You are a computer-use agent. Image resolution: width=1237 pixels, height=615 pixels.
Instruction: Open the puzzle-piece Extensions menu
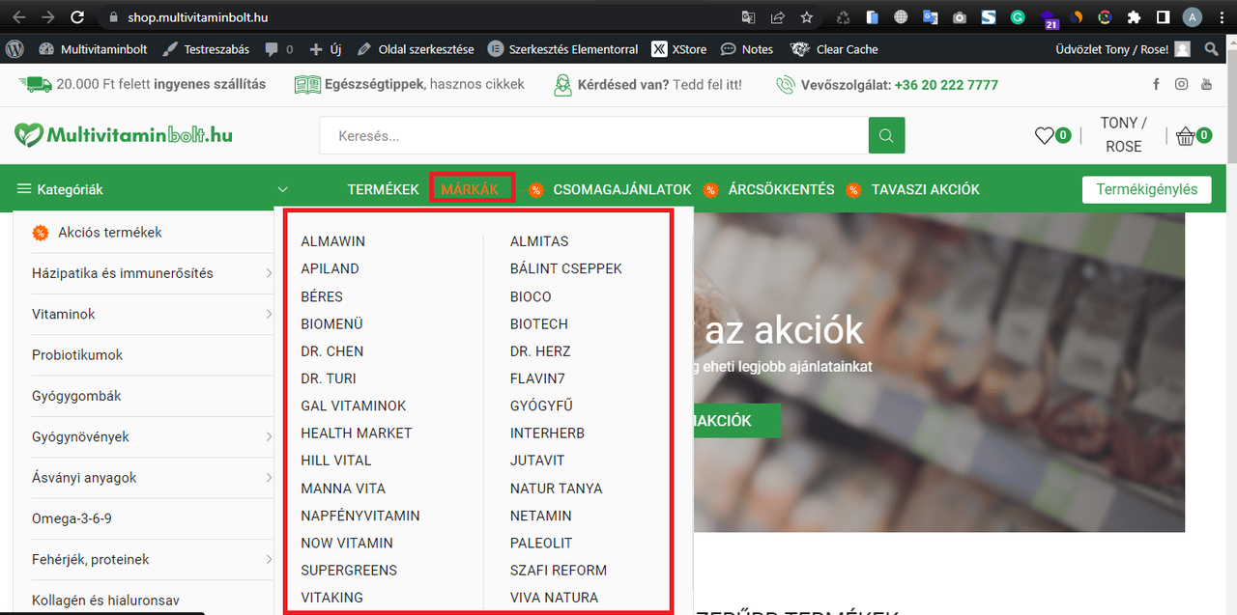(x=1134, y=17)
